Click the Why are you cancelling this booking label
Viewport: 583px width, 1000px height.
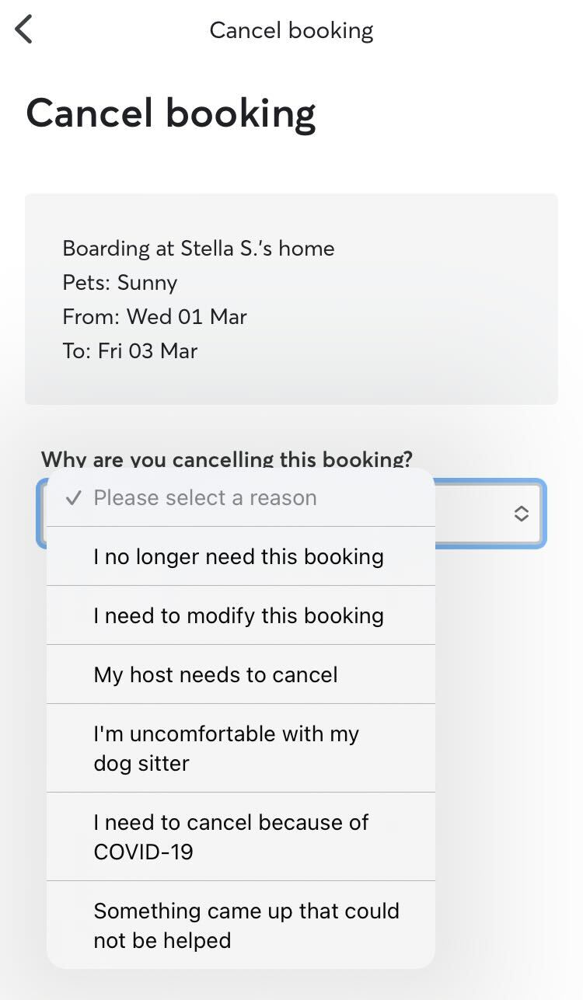(x=226, y=458)
